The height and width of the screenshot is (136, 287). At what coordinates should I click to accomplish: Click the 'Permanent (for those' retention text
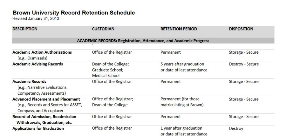click(180, 99)
